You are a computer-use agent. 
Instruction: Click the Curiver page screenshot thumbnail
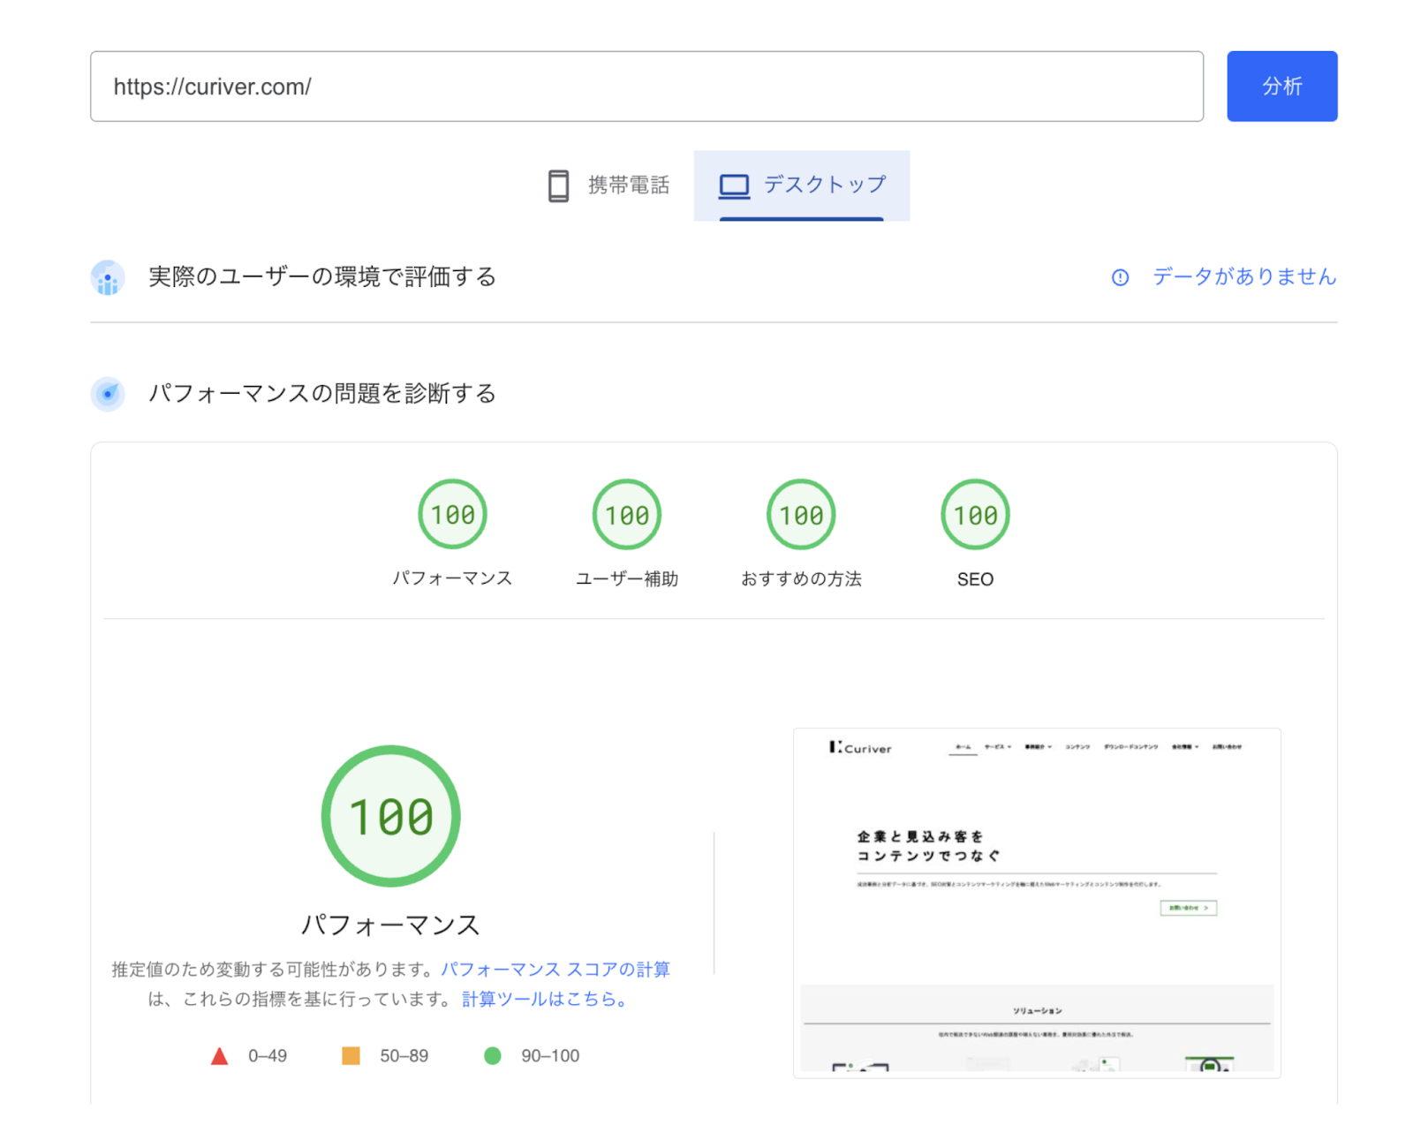(x=1037, y=903)
